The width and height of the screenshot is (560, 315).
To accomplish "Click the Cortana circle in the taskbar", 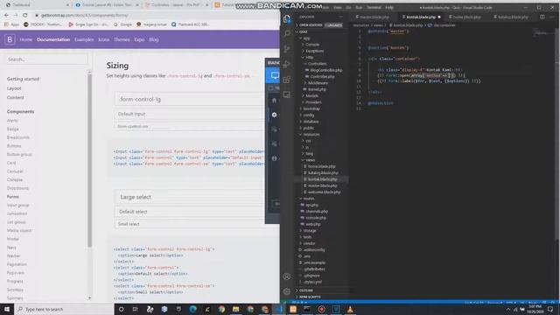I will [x=121, y=309].
